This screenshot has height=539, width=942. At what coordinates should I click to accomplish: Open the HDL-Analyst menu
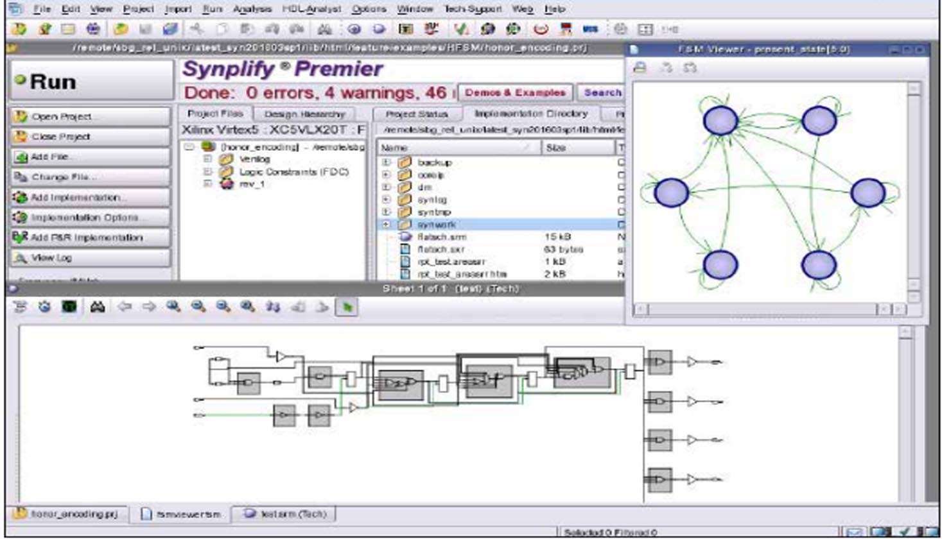click(311, 9)
